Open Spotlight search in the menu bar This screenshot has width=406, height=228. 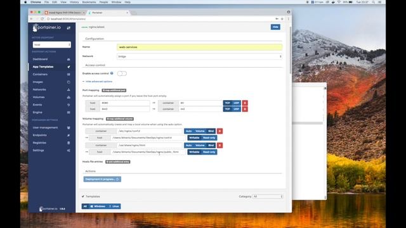click(374, 2)
